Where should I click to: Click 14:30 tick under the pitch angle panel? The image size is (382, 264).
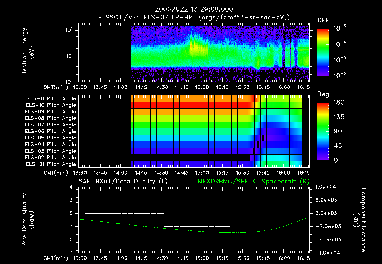click(161, 173)
